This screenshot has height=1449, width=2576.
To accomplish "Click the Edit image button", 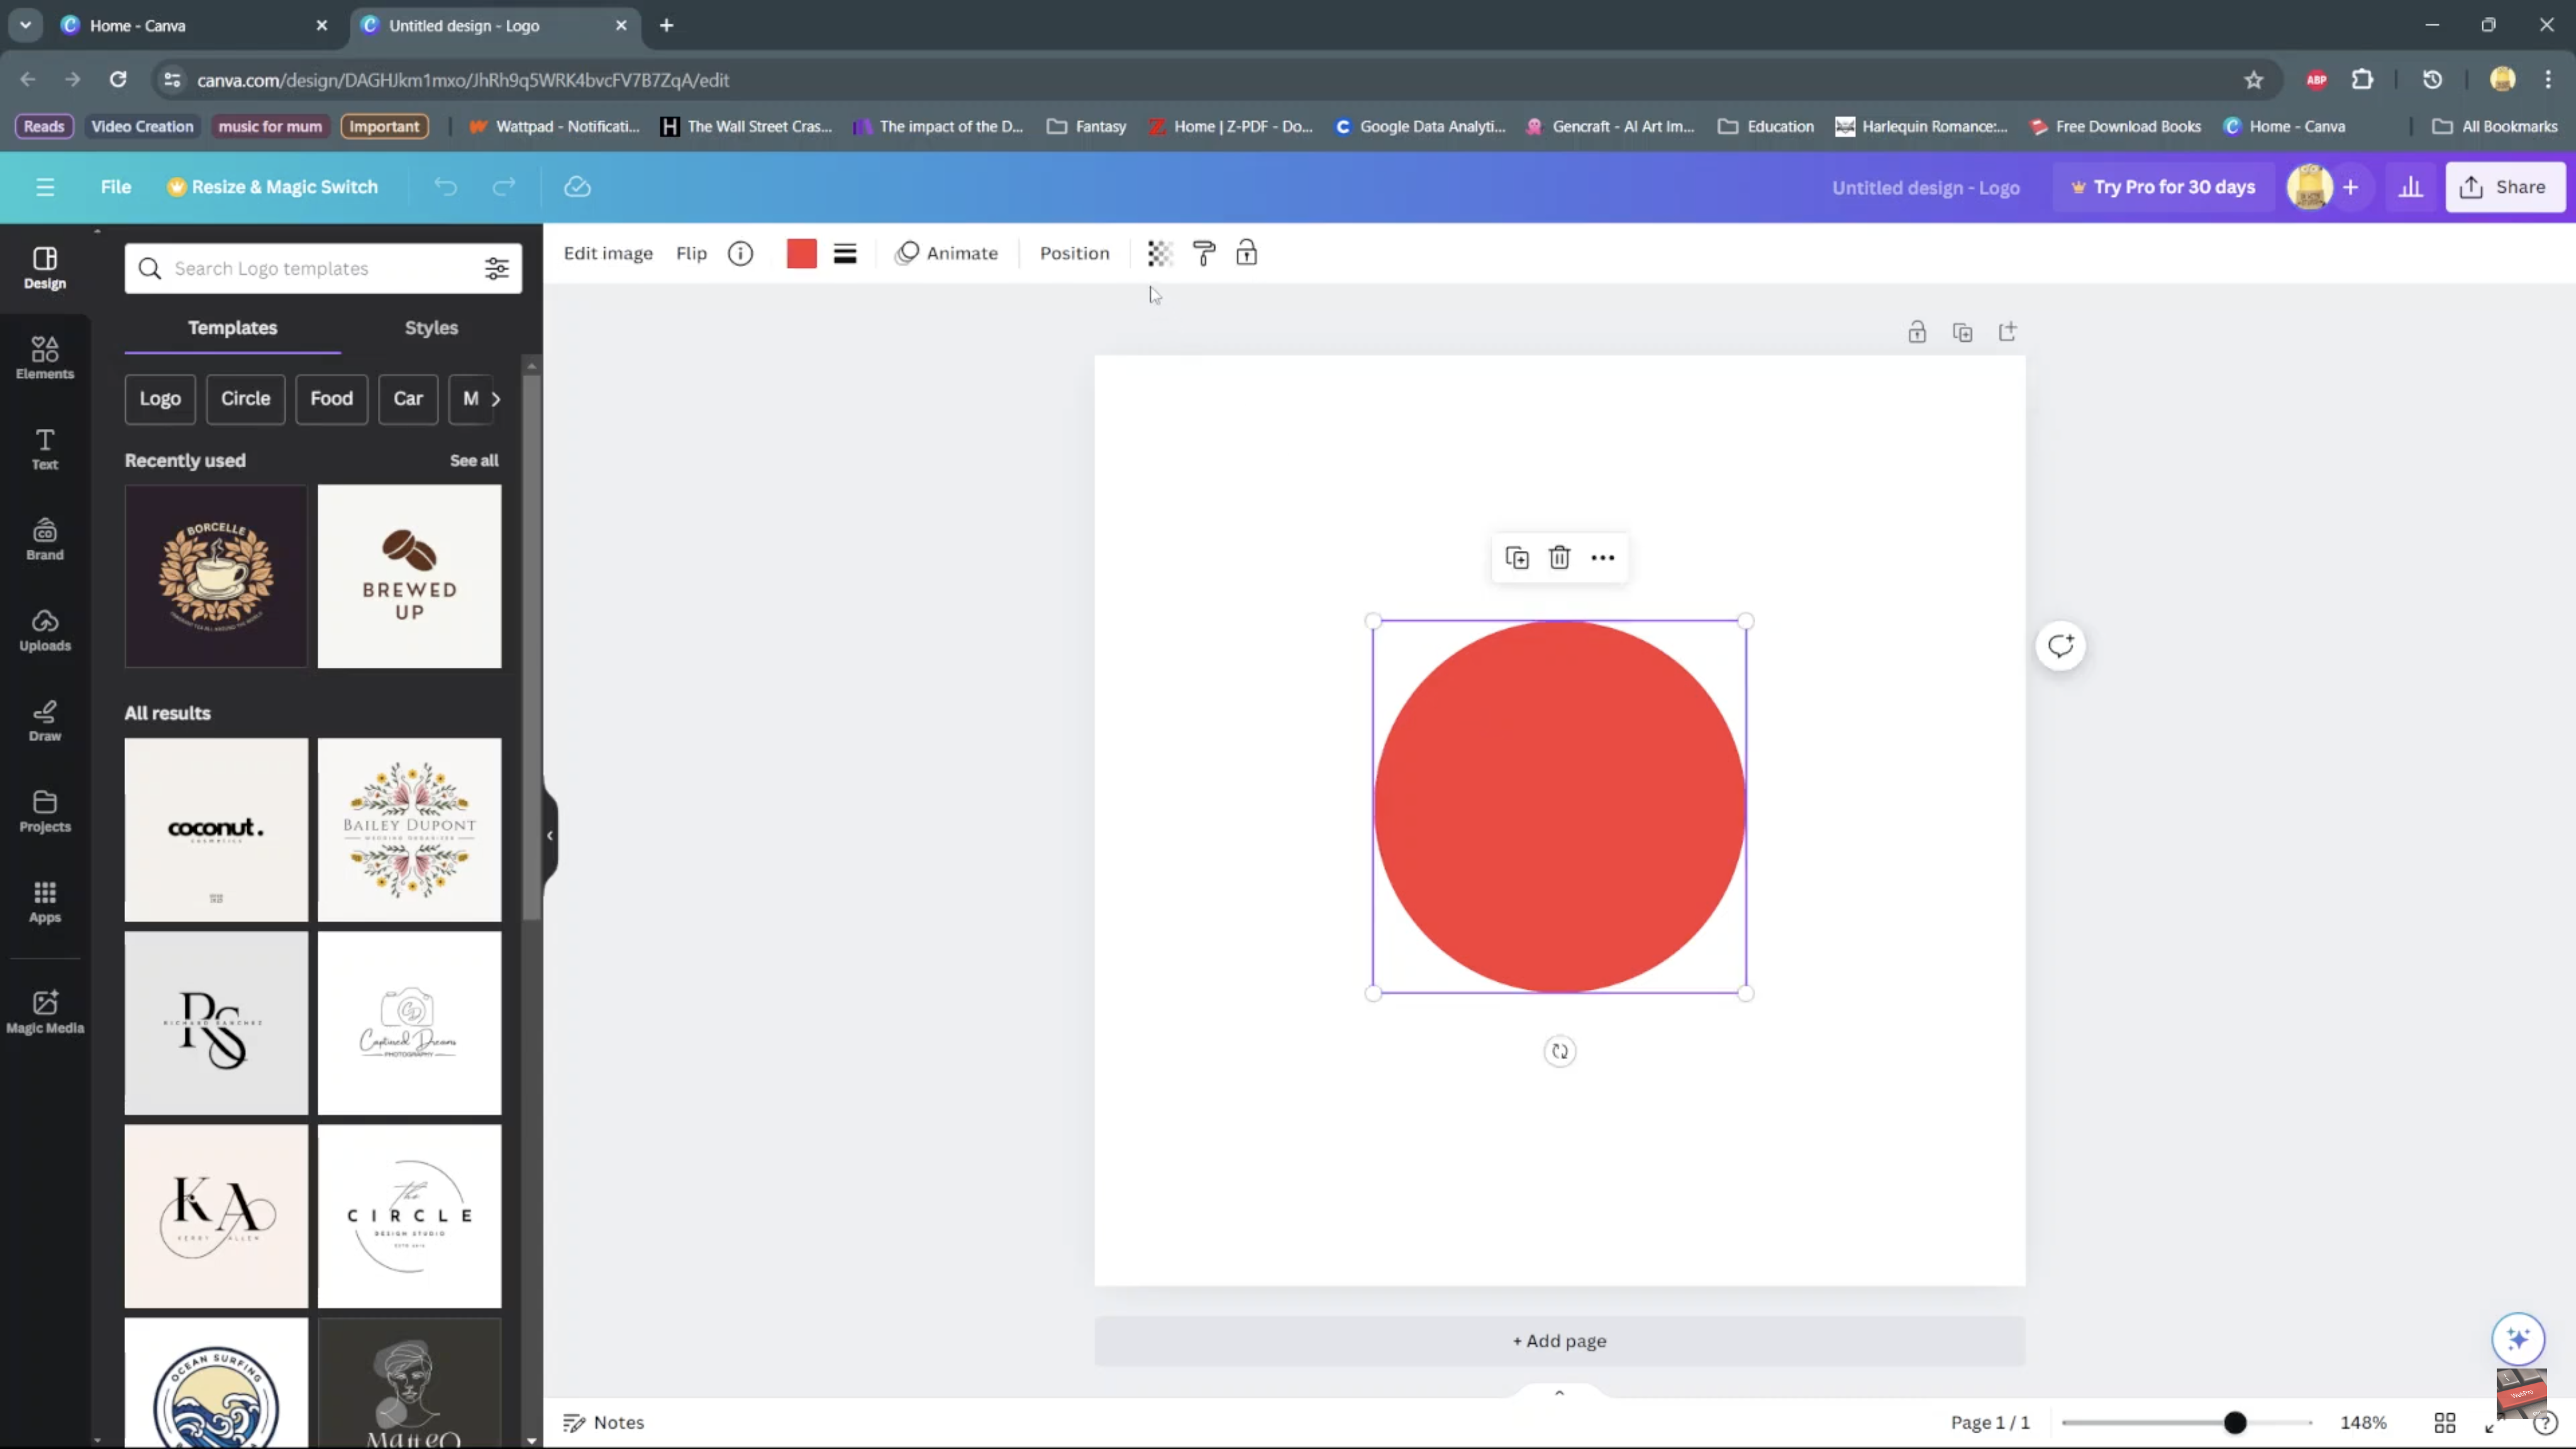I will [x=608, y=253].
